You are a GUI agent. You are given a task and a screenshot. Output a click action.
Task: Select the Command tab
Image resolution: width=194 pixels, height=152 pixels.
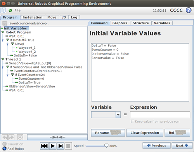(99, 23)
